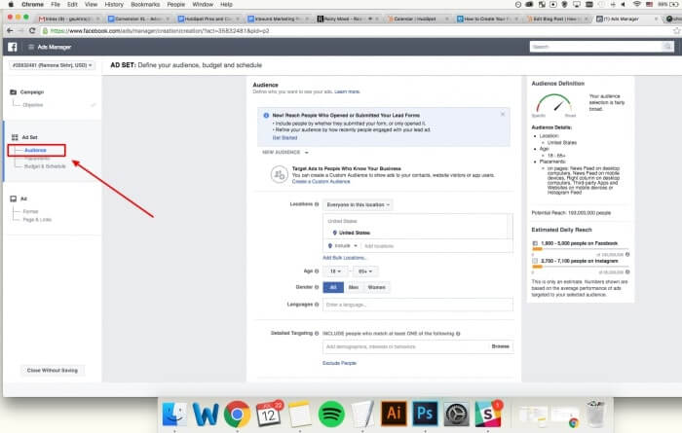Bookmark the page using the star icon
Viewport: 682px width, 433px height.
[677, 31]
